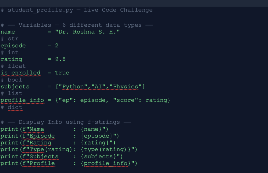Click the '# bool' comment line
268x173 pixels.
point(11,80)
